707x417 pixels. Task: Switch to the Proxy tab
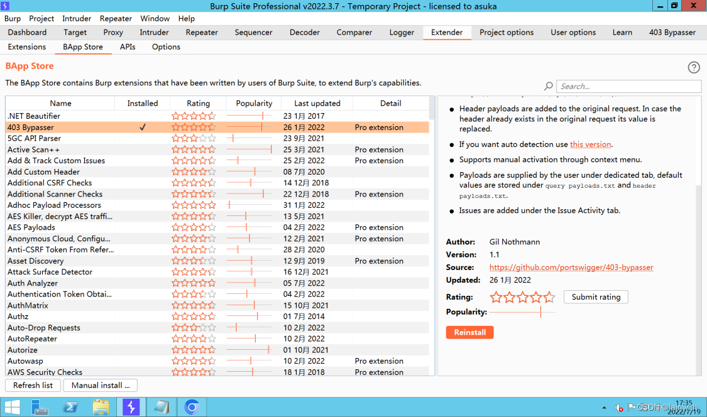(x=112, y=33)
